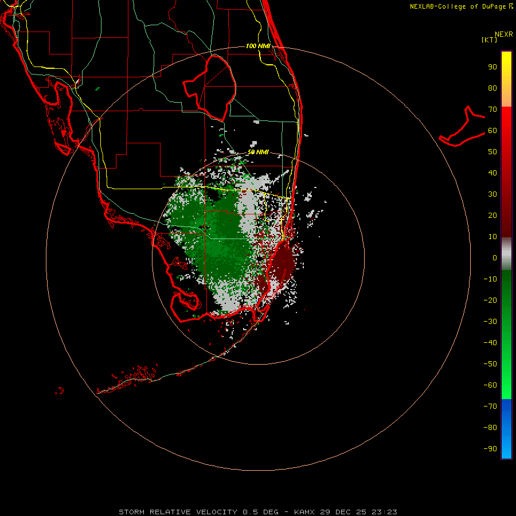Click the -60 knot scale label
The image size is (516, 516).
[x=490, y=385]
